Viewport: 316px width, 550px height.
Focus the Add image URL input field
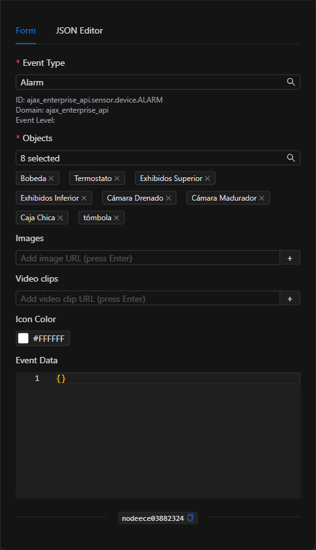(x=147, y=258)
